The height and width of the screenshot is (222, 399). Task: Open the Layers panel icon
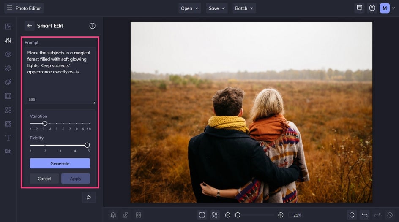click(x=113, y=215)
